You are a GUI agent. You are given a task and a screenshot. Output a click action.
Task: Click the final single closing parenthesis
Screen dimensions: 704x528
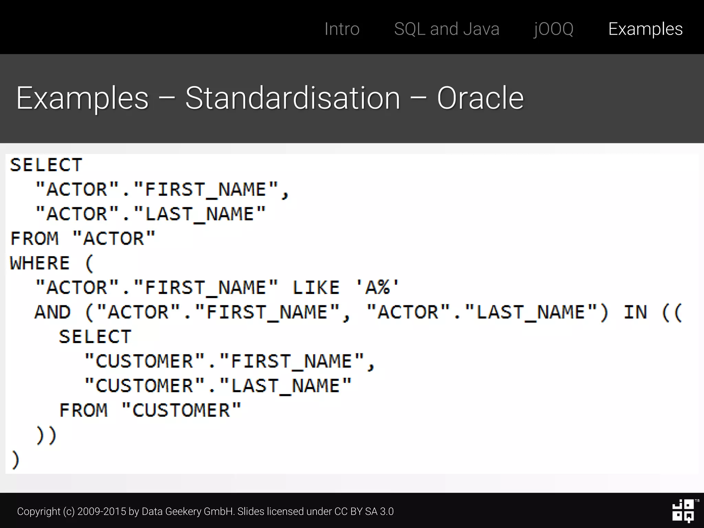point(15,460)
